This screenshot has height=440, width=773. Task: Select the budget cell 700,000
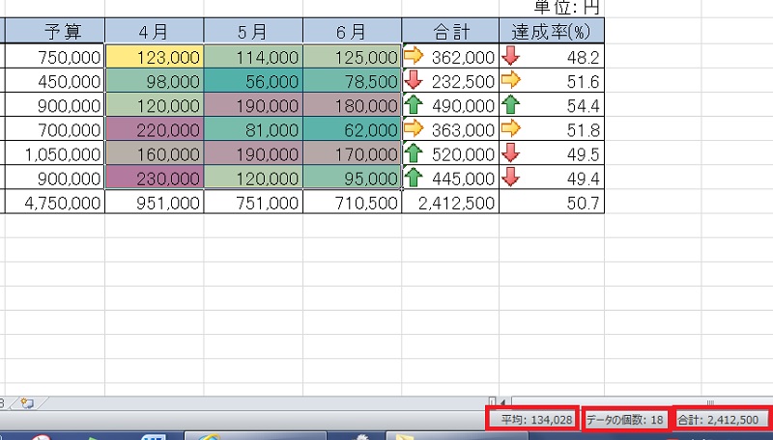[x=55, y=129]
